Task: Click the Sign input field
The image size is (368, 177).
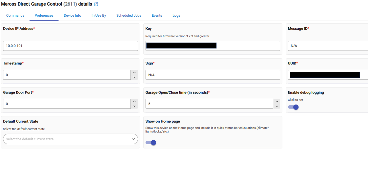Action: pos(213,75)
